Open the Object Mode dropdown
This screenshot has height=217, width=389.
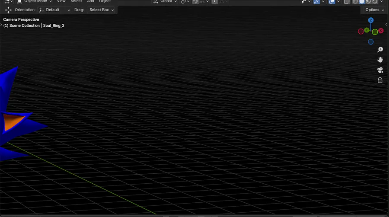click(x=35, y=1)
